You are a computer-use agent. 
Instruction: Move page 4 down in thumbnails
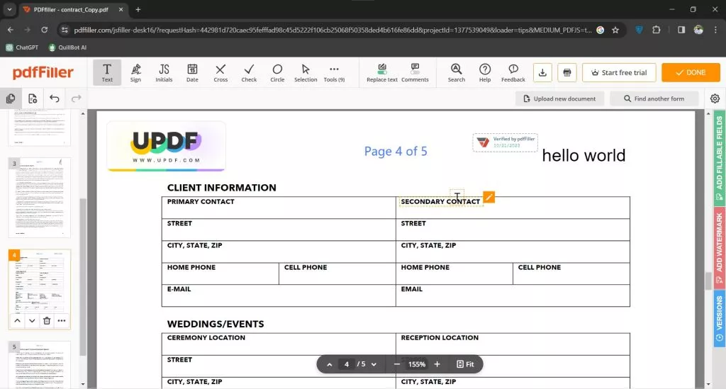tap(32, 320)
